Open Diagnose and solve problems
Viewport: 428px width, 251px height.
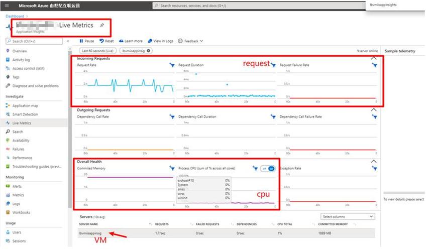tap(36, 86)
